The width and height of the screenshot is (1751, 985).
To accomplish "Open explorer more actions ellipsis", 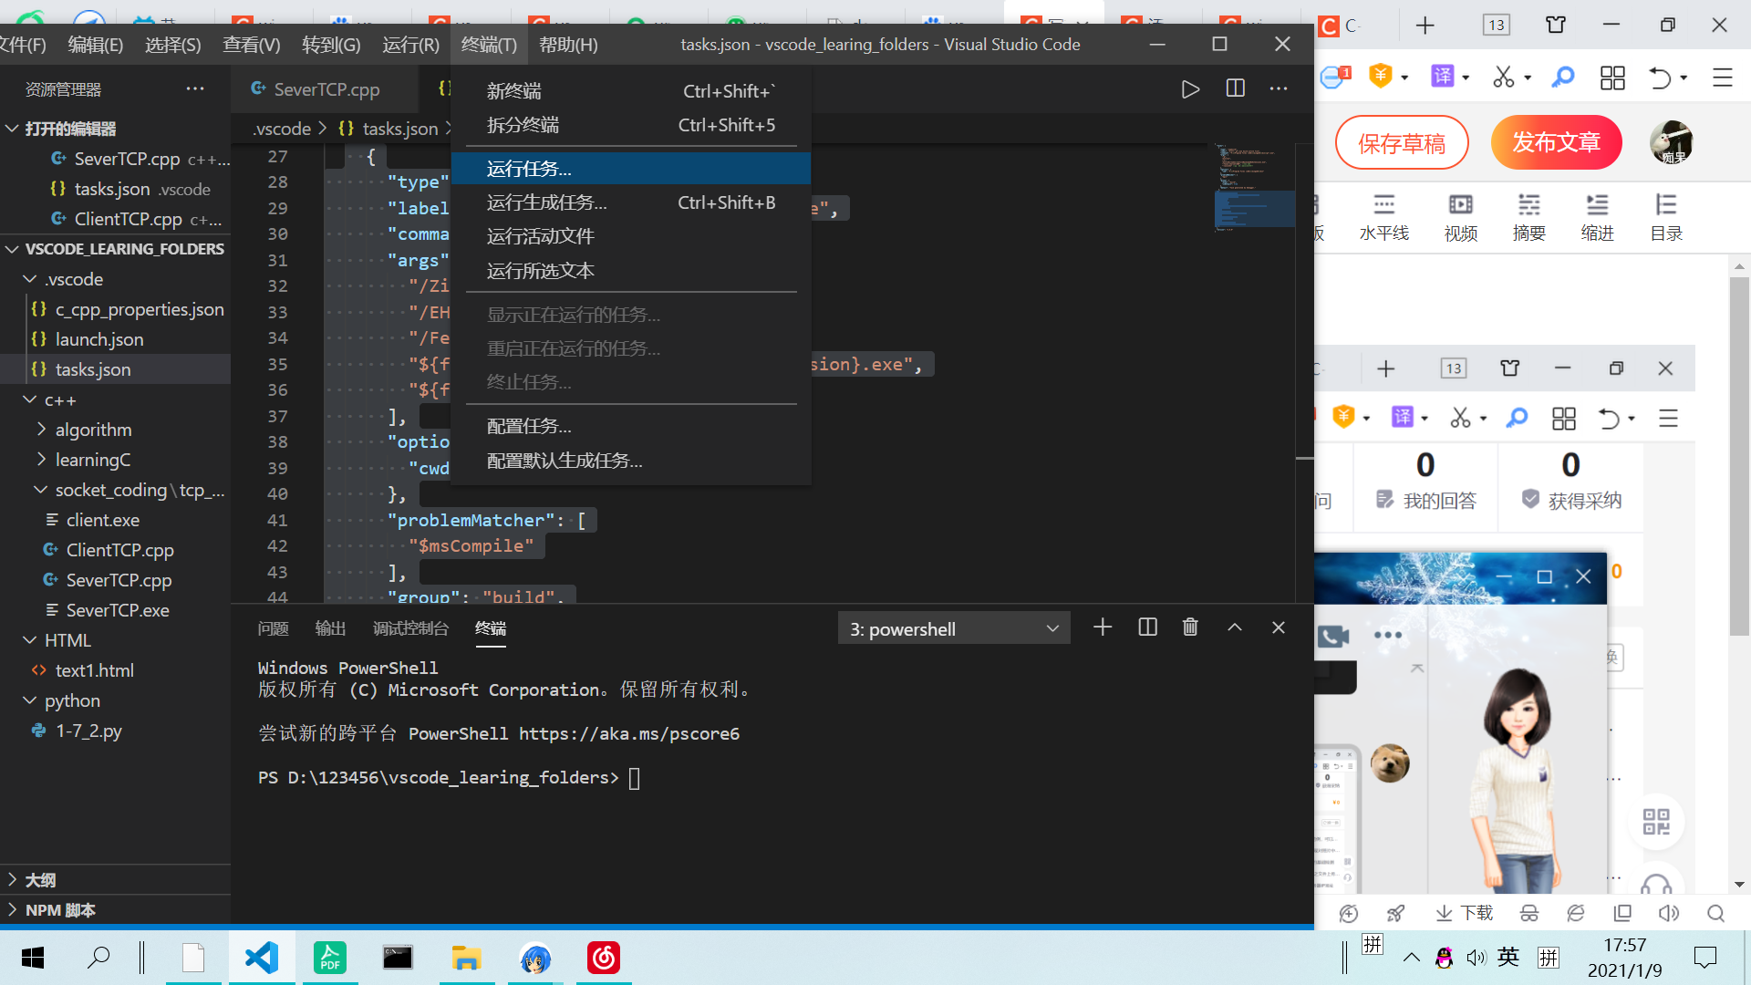I will [194, 89].
